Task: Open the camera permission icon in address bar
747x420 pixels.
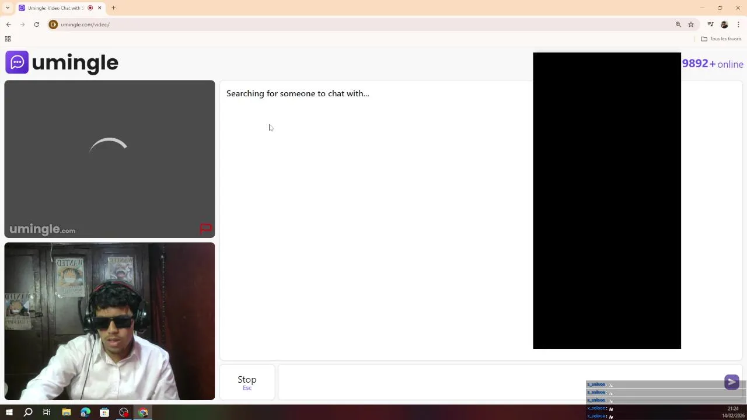Action: (53, 24)
